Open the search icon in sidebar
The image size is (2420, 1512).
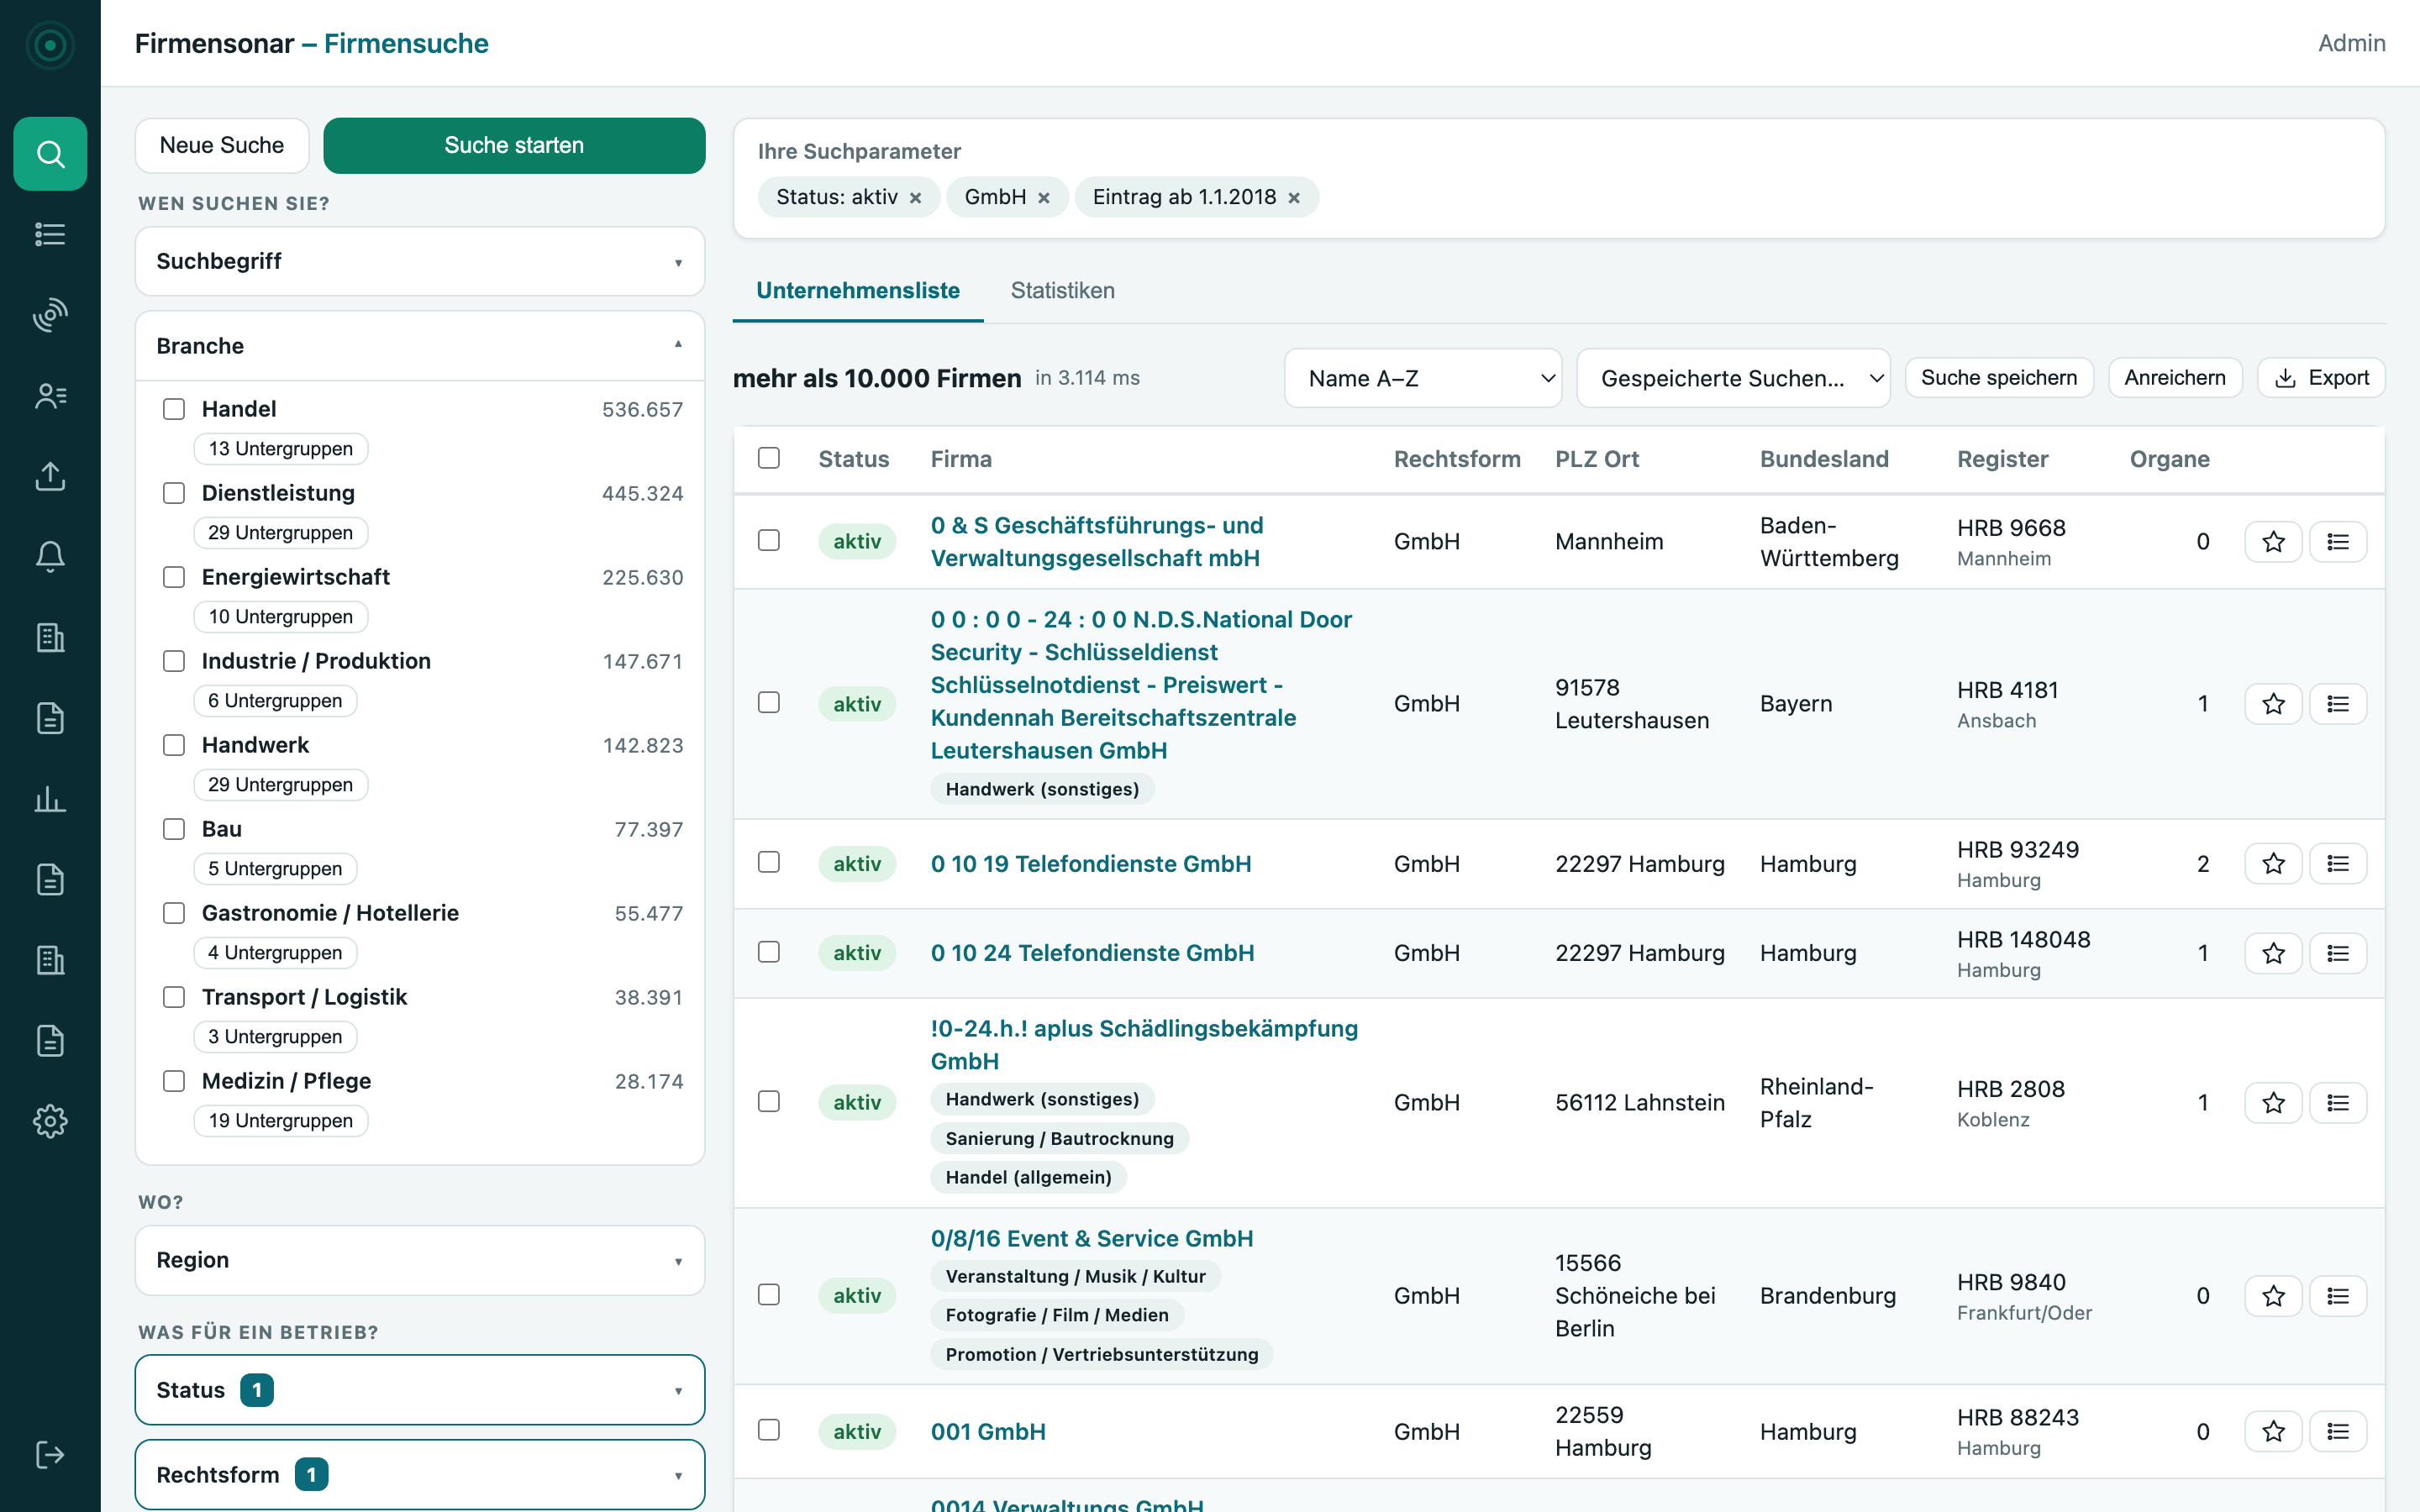pyautogui.click(x=50, y=154)
